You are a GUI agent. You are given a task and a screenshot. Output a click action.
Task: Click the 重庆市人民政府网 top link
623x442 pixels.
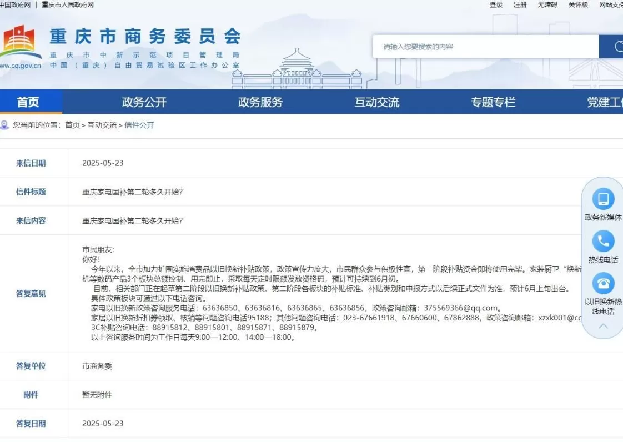point(68,5)
